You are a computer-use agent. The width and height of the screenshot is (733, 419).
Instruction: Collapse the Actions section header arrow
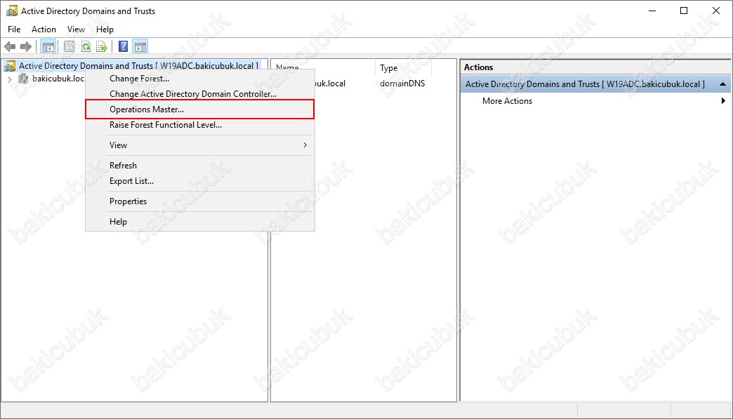(722, 84)
